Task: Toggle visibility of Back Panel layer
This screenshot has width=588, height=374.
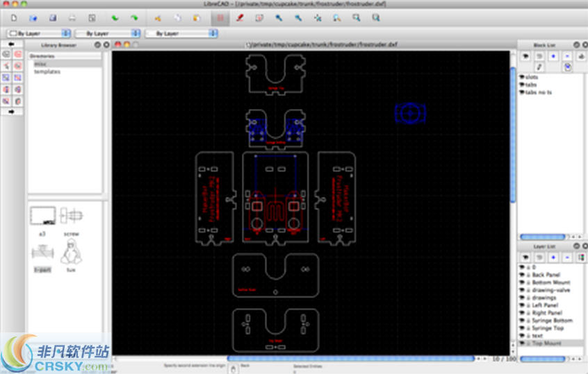Action: [x=522, y=275]
